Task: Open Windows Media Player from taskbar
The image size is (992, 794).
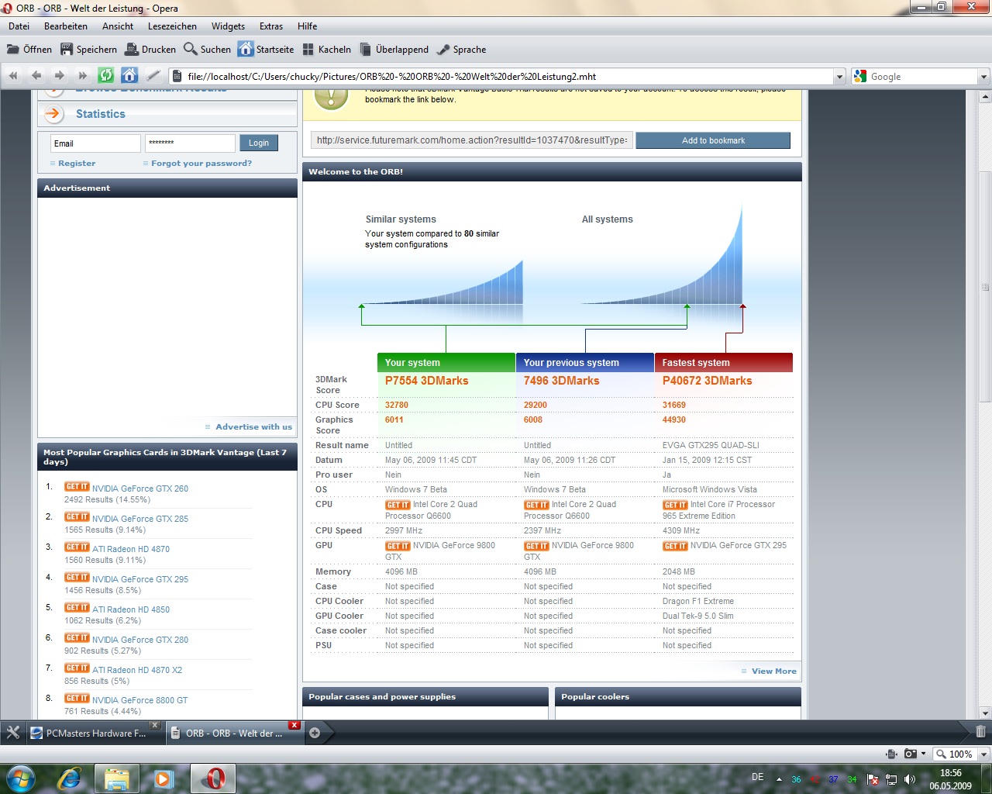Action: [x=164, y=778]
